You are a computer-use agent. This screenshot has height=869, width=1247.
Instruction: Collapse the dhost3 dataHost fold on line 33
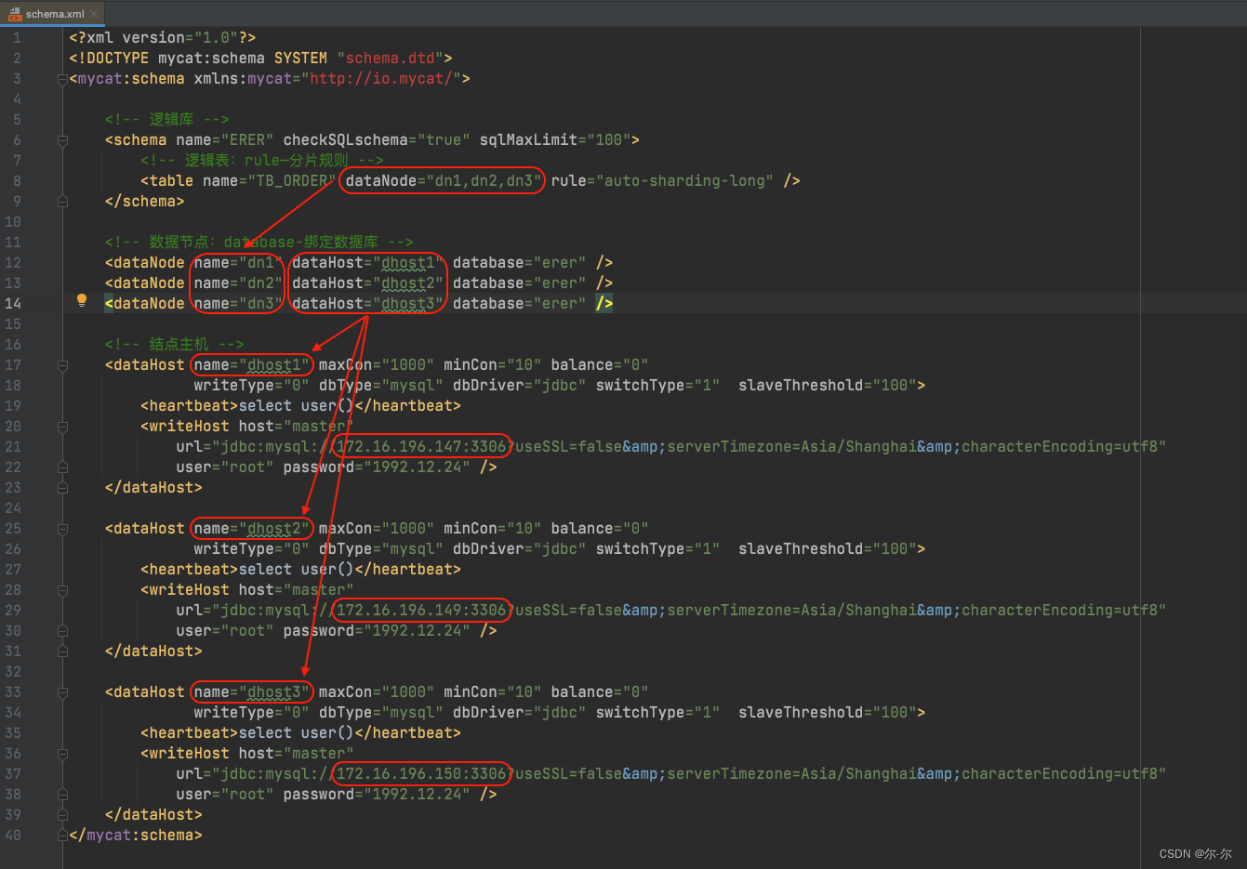[x=63, y=692]
